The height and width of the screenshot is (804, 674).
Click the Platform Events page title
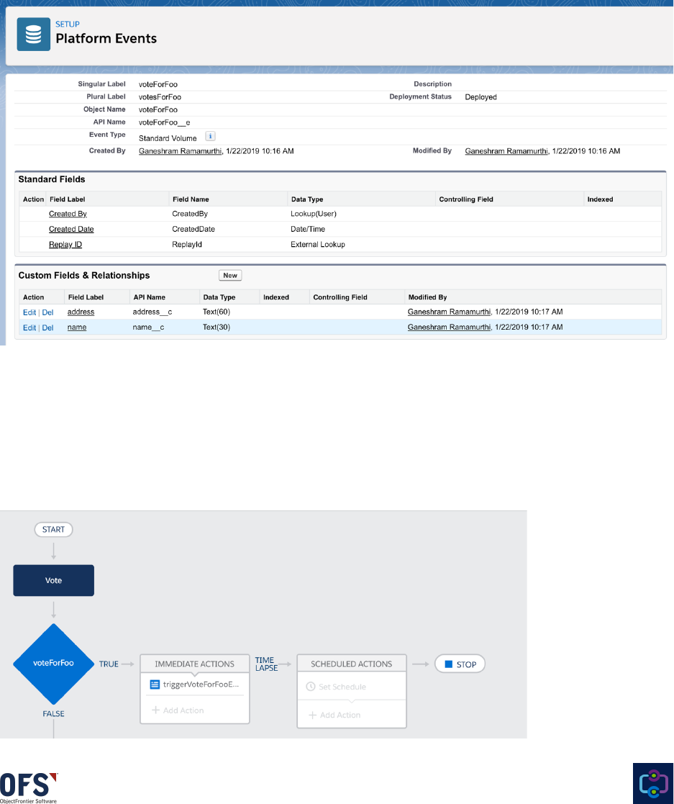click(106, 38)
